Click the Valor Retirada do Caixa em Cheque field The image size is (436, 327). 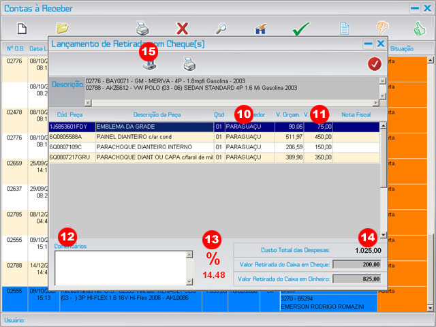[x=356, y=264]
